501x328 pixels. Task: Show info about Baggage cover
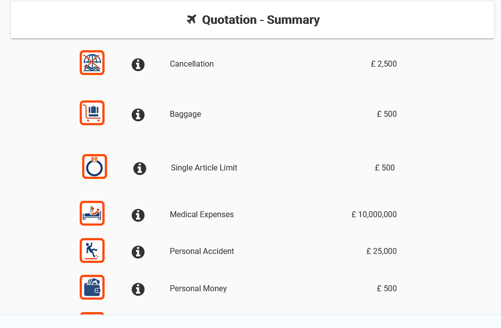pyautogui.click(x=138, y=115)
